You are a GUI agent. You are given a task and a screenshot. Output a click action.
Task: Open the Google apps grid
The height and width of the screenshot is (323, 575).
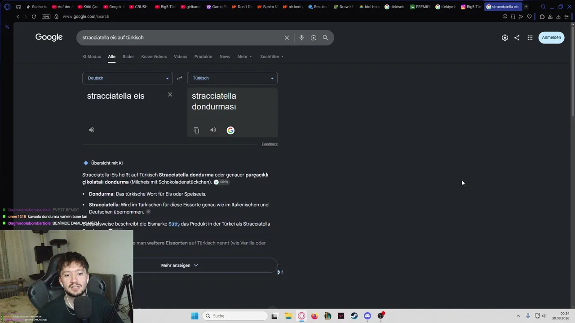[530, 38]
